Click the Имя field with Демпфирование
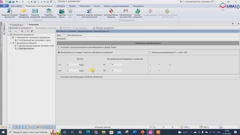Viewport: 240px width, 135px height. 153,35
